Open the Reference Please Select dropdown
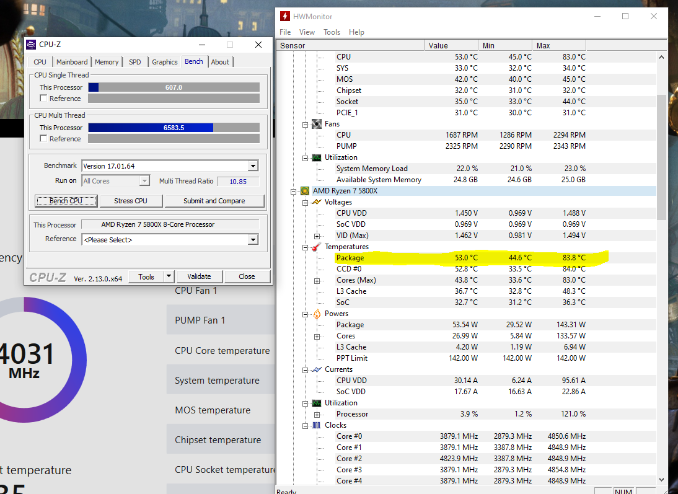 coord(253,240)
